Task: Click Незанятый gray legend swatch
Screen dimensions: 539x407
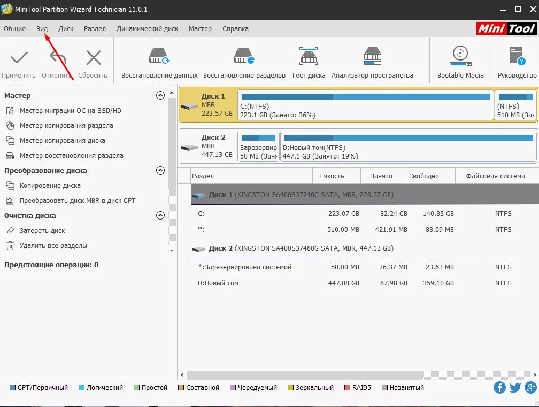Action: click(384, 388)
